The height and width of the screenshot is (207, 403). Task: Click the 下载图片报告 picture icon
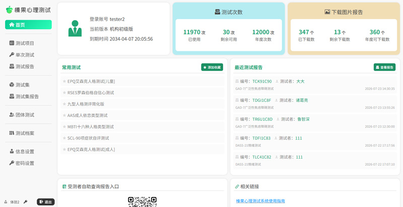(327, 12)
